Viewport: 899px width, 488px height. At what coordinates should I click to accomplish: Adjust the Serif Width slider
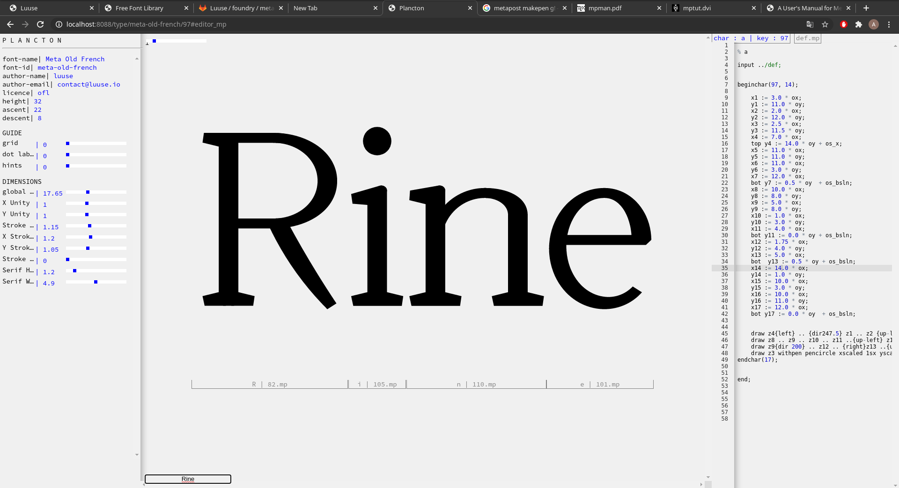(x=96, y=282)
